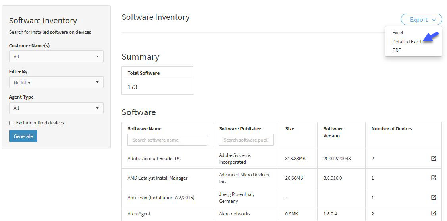
Task: Focus the Search software name field
Action: tap(168, 140)
